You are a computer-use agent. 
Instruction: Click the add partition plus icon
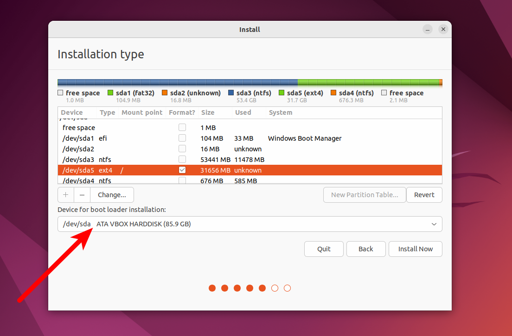(65, 195)
